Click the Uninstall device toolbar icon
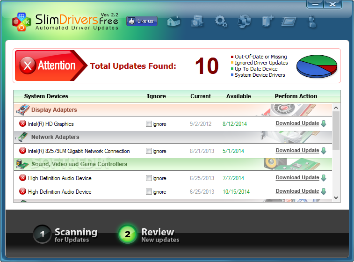Viewport: 354px width, 262px height. [x=268, y=22]
